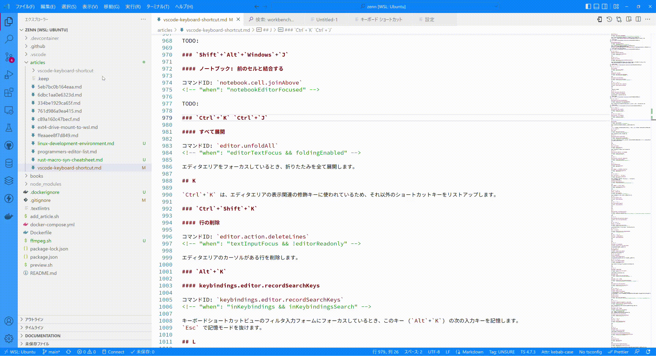Click the go back arrow in title bar
The width and height of the screenshot is (656, 356).
[257, 6]
